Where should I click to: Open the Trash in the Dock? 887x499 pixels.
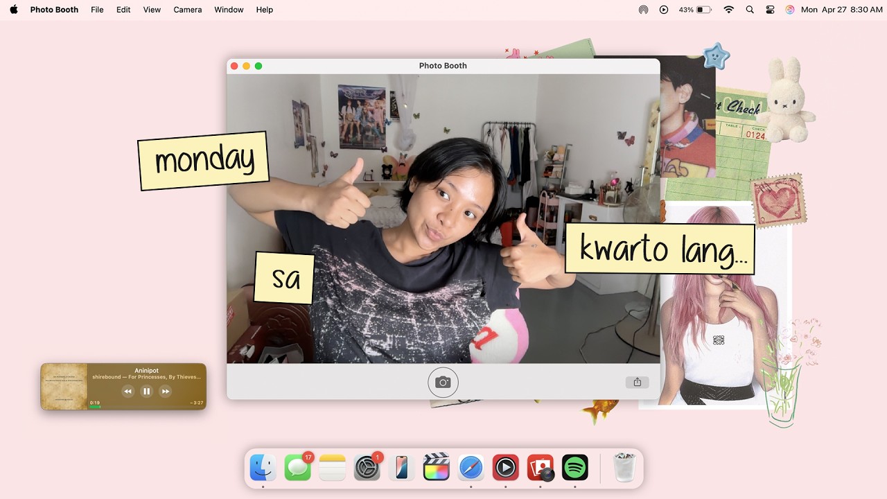point(624,468)
